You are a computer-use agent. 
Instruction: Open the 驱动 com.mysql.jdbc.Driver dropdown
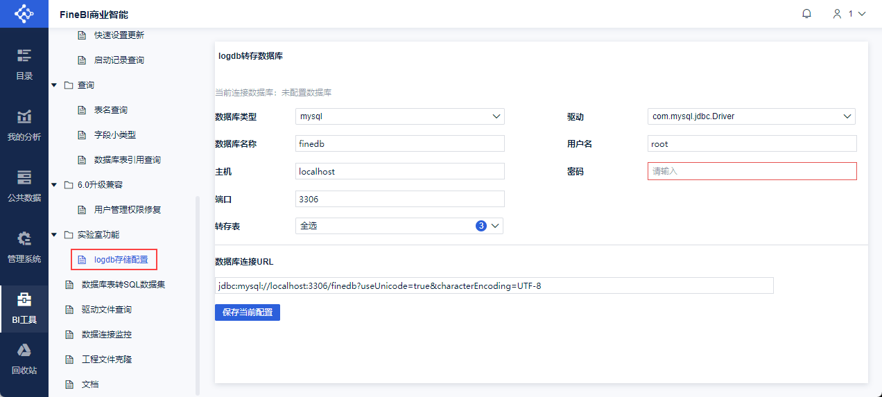[752, 116]
